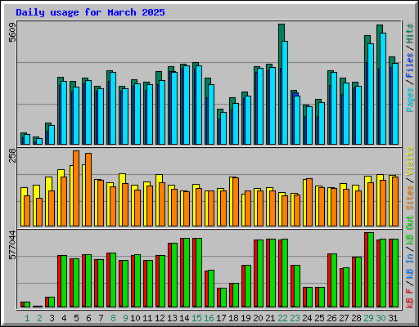Click day label 16 on the axis
The image size is (419, 327).
(x=209, y=318)
